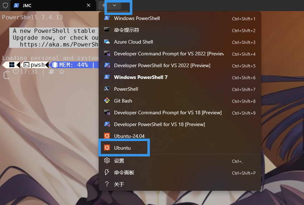Click the Windows PowerShell profile icon
This screenshot has width=304, height=205.
(107, 18)
